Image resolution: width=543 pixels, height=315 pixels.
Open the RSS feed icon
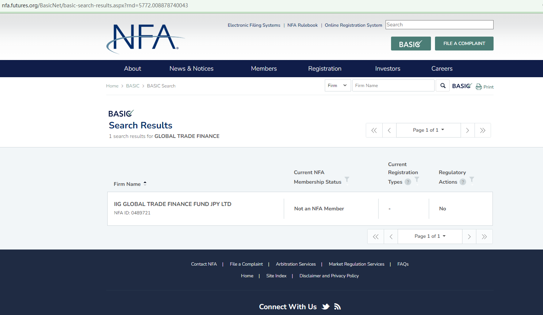coord(338,307)
